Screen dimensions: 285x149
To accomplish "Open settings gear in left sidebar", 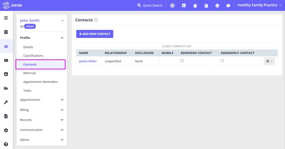I will [6, 130].
